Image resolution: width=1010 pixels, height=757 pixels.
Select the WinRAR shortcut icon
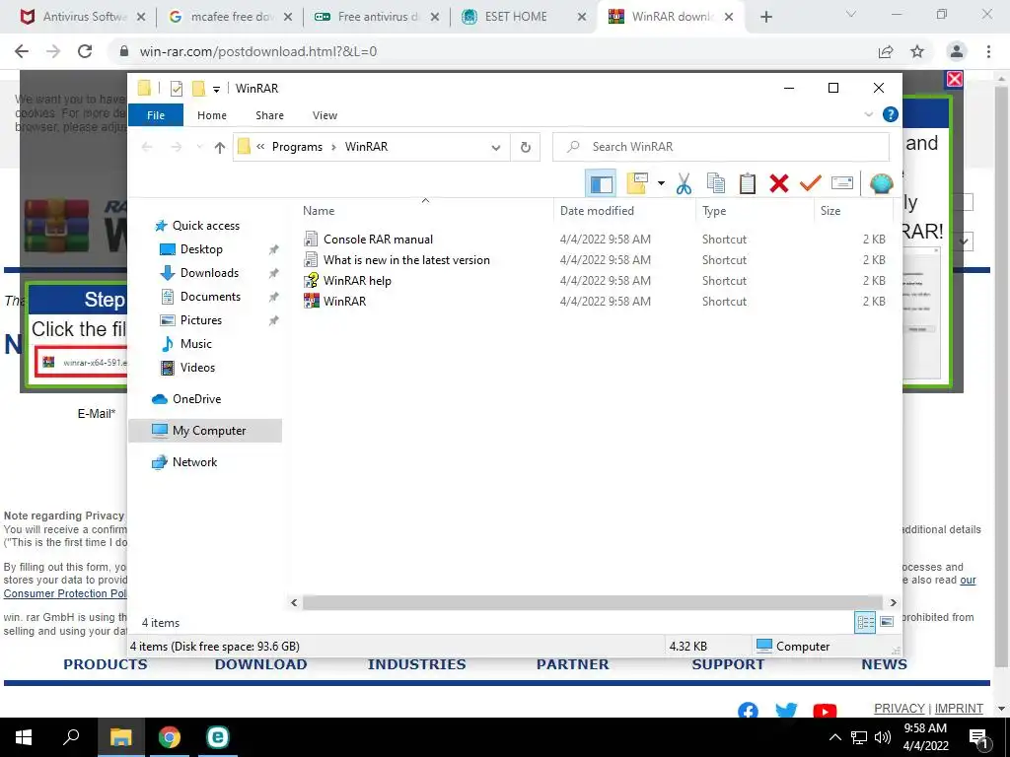312,302
